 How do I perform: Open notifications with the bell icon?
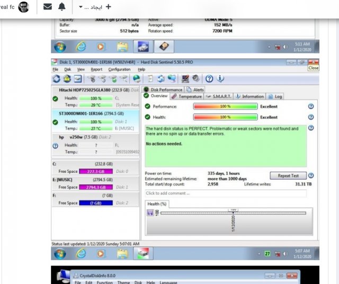(62, 7)
